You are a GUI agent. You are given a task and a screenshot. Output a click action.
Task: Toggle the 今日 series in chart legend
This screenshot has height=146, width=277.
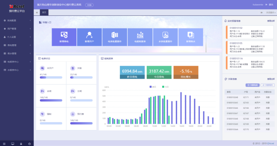click(165, 87)
